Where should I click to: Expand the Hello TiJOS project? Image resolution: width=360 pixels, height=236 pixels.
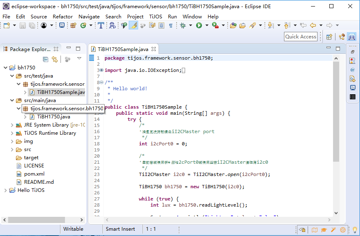click(5, 190)
